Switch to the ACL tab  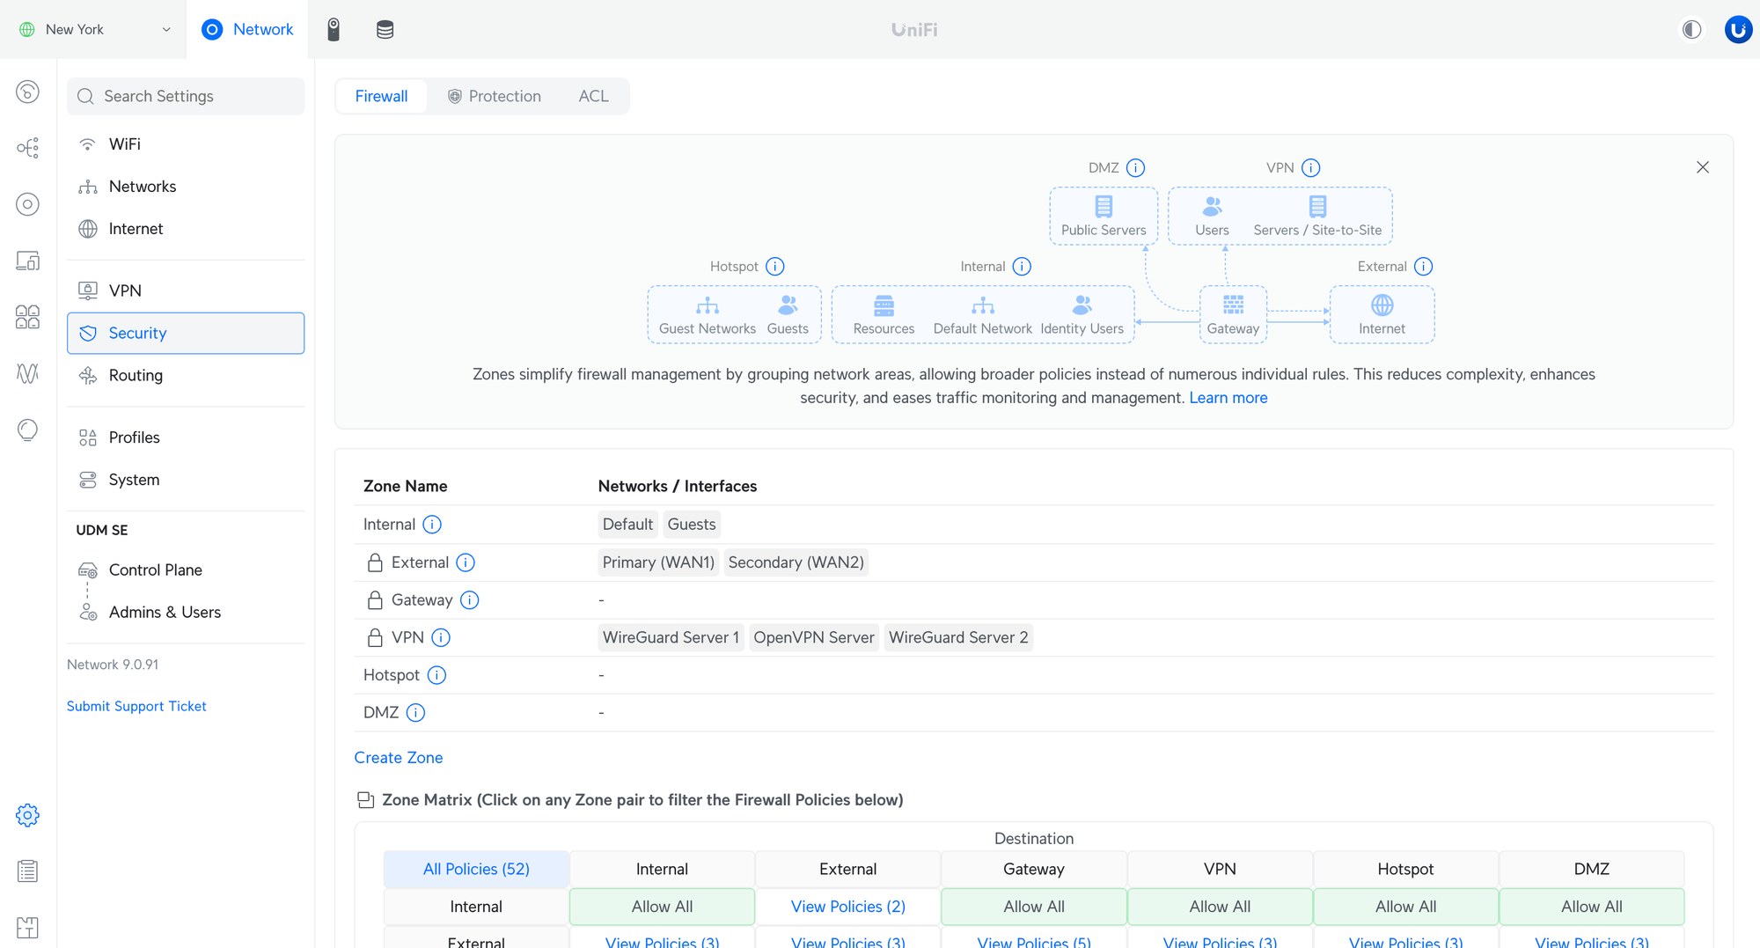point(593,96)
